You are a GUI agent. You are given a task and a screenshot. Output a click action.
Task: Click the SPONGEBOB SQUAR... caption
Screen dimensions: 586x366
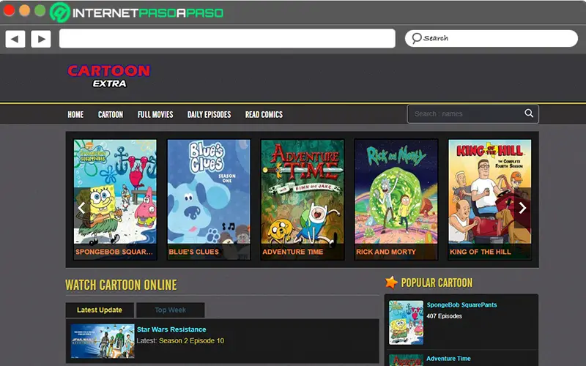(114, 252)
